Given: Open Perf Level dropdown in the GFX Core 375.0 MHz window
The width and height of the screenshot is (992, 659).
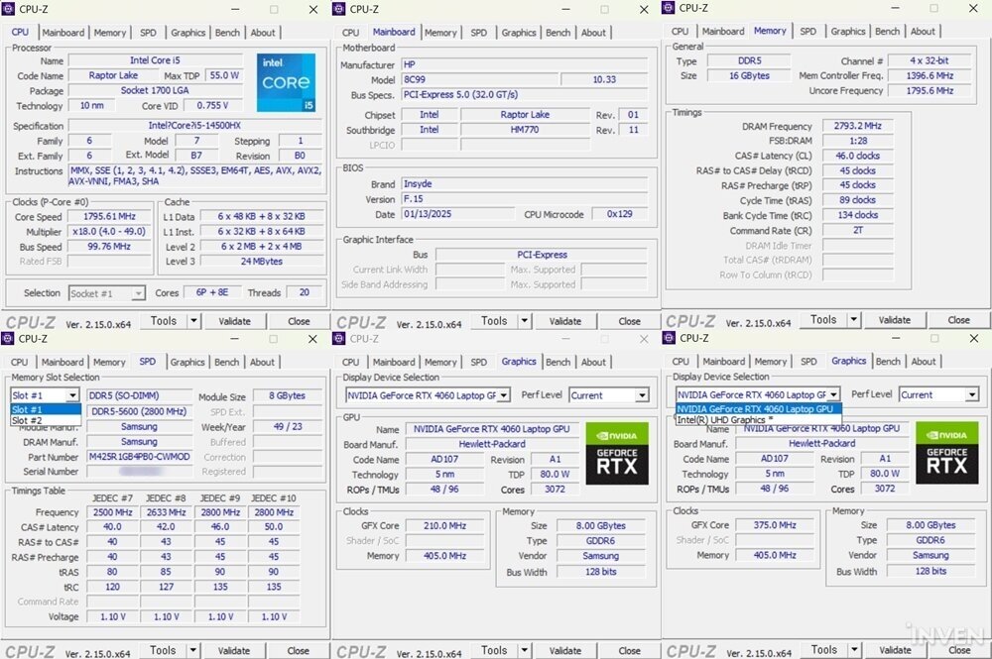Looking at the screenshot, I should [972, 394].
